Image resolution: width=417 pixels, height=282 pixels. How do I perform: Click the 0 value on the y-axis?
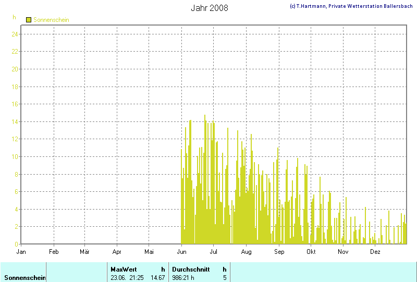(17, 244)
